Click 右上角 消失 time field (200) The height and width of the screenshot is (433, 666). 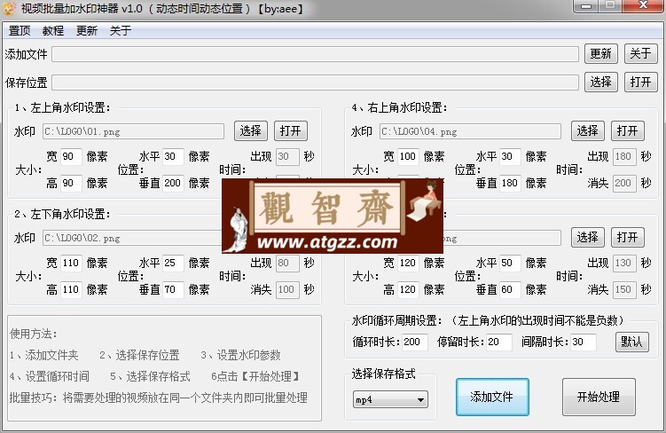click(x=624, y=183)
